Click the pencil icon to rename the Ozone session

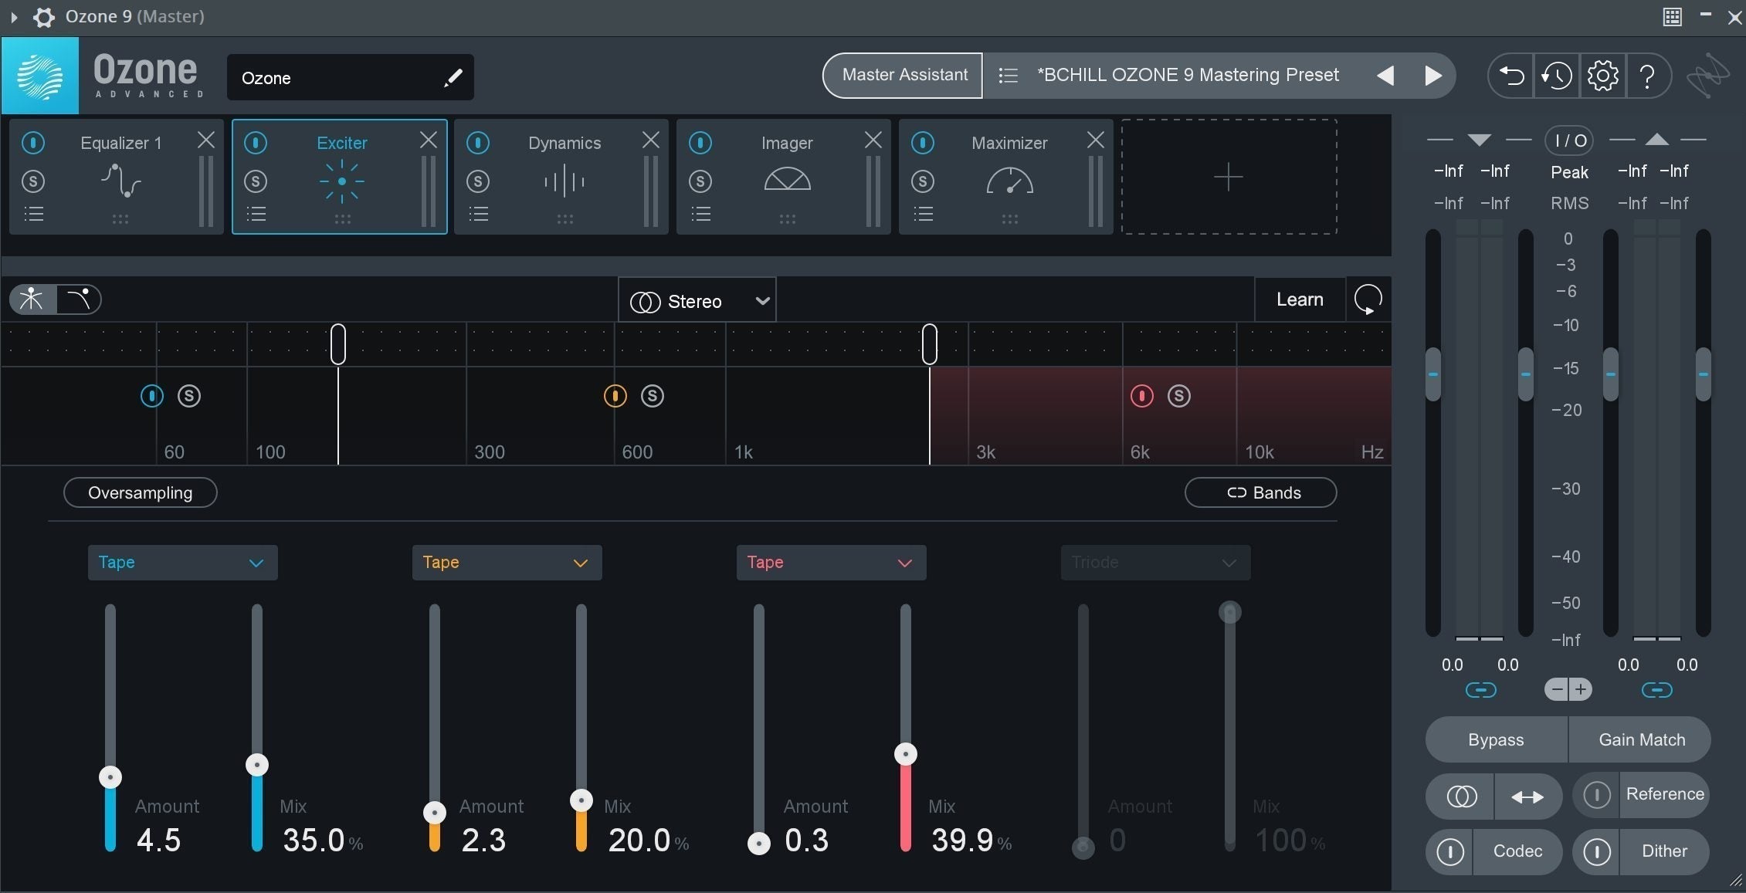coord(454,77)
